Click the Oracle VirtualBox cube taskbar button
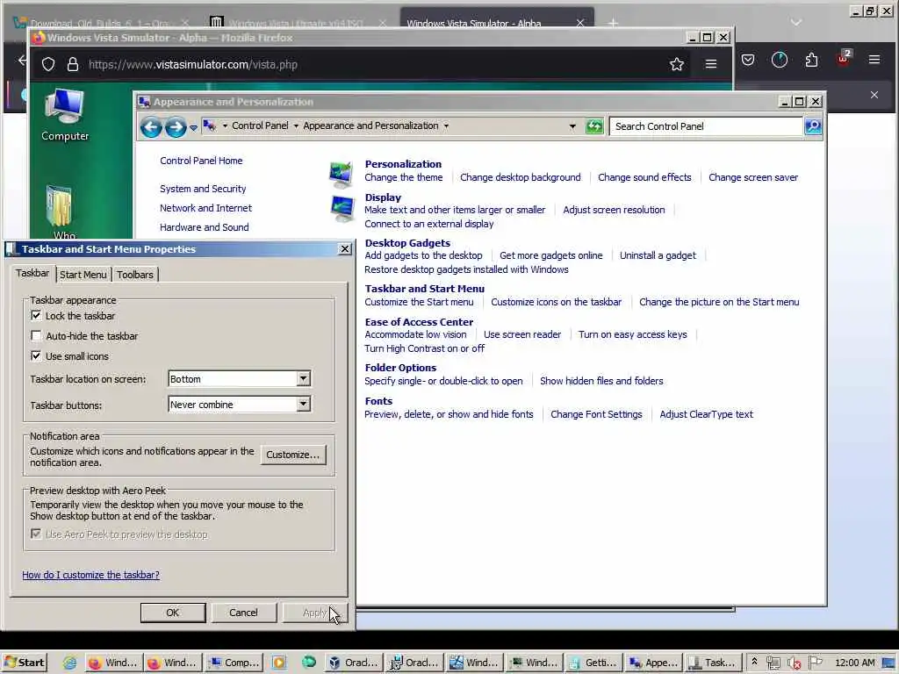899x674 pixels. (353, 663)
